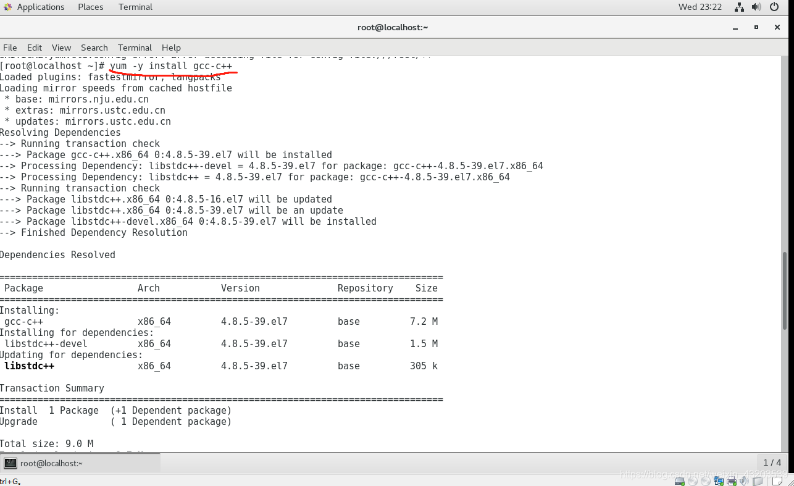Click the volume speaker icon in top panel

coord(757,7)
